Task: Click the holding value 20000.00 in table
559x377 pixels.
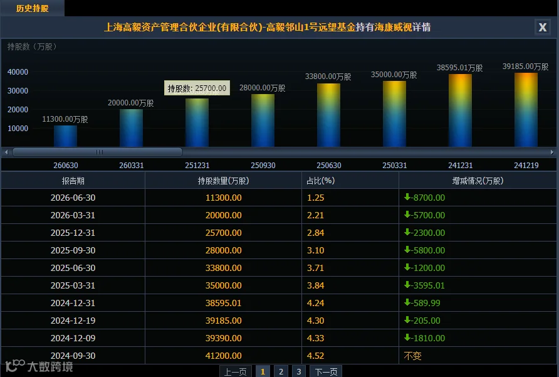Action: click(224, 215)
